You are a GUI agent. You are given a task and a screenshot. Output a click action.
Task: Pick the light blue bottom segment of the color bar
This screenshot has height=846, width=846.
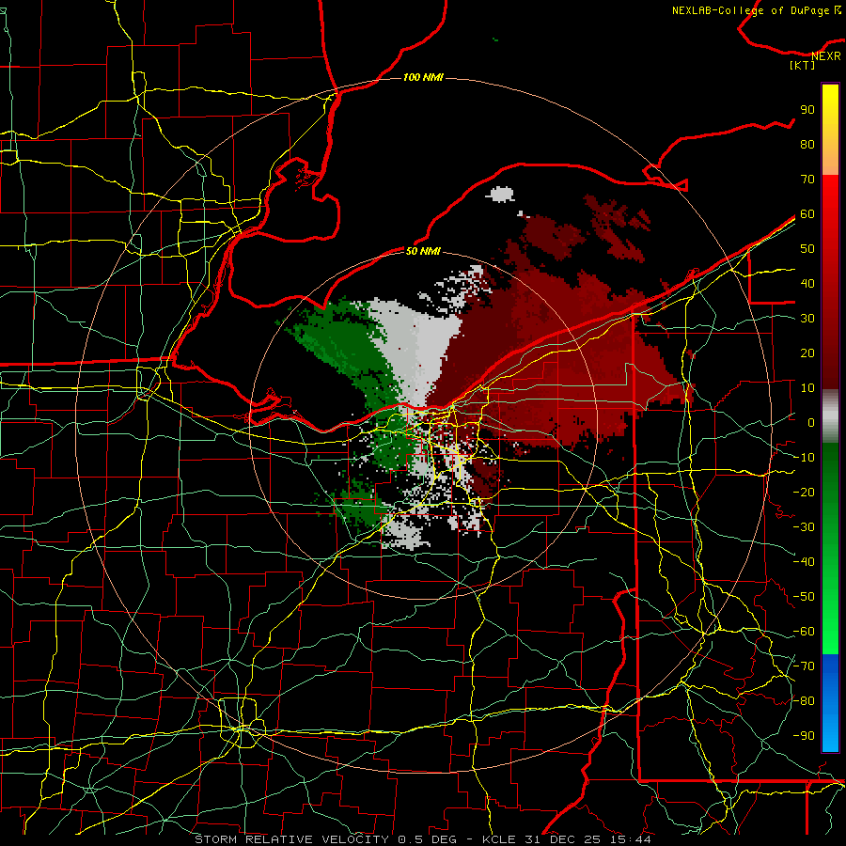pyautogui.click(x=830, y=734)
